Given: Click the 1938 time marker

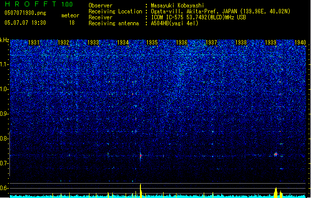Looking at the screenshot, I should tap(241, 42).
